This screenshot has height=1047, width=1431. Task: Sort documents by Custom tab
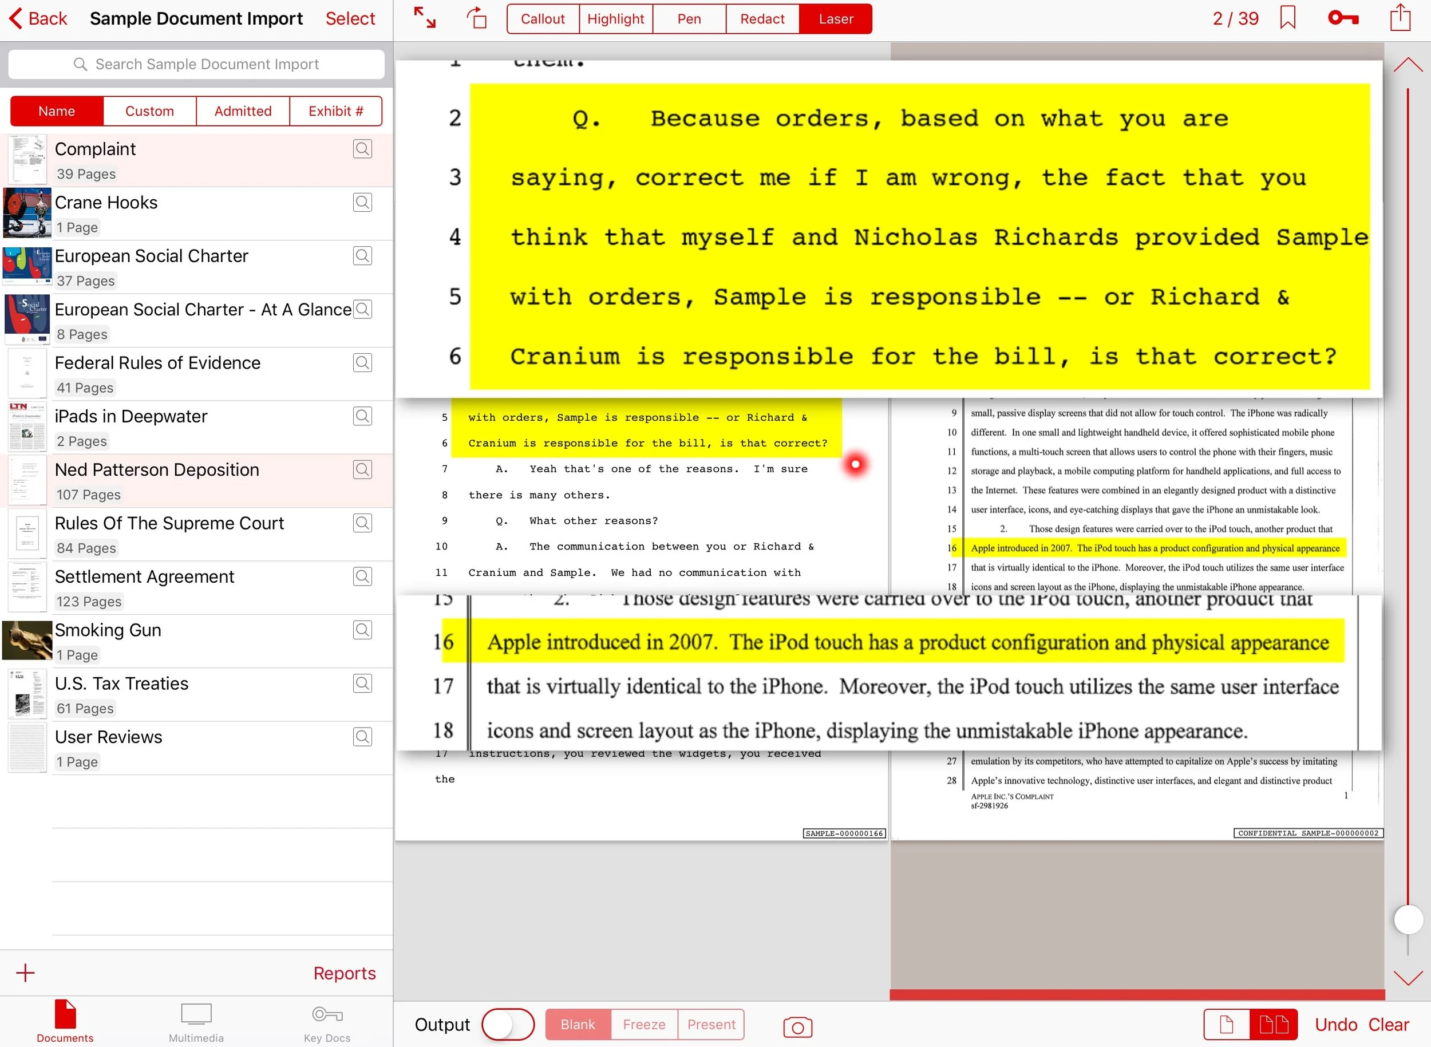click(149, 111)
